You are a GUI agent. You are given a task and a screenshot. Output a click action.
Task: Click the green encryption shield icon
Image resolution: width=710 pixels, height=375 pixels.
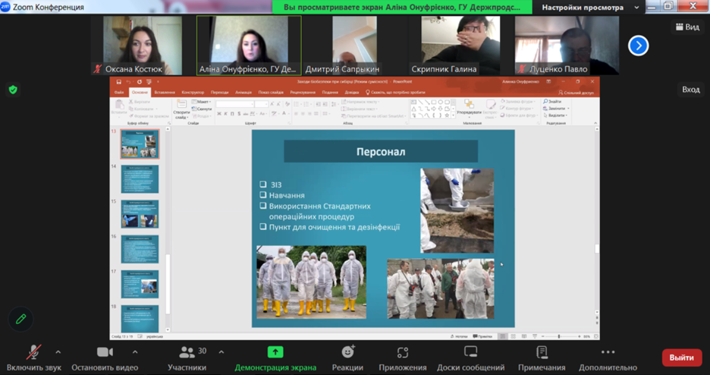coord(12,89)
